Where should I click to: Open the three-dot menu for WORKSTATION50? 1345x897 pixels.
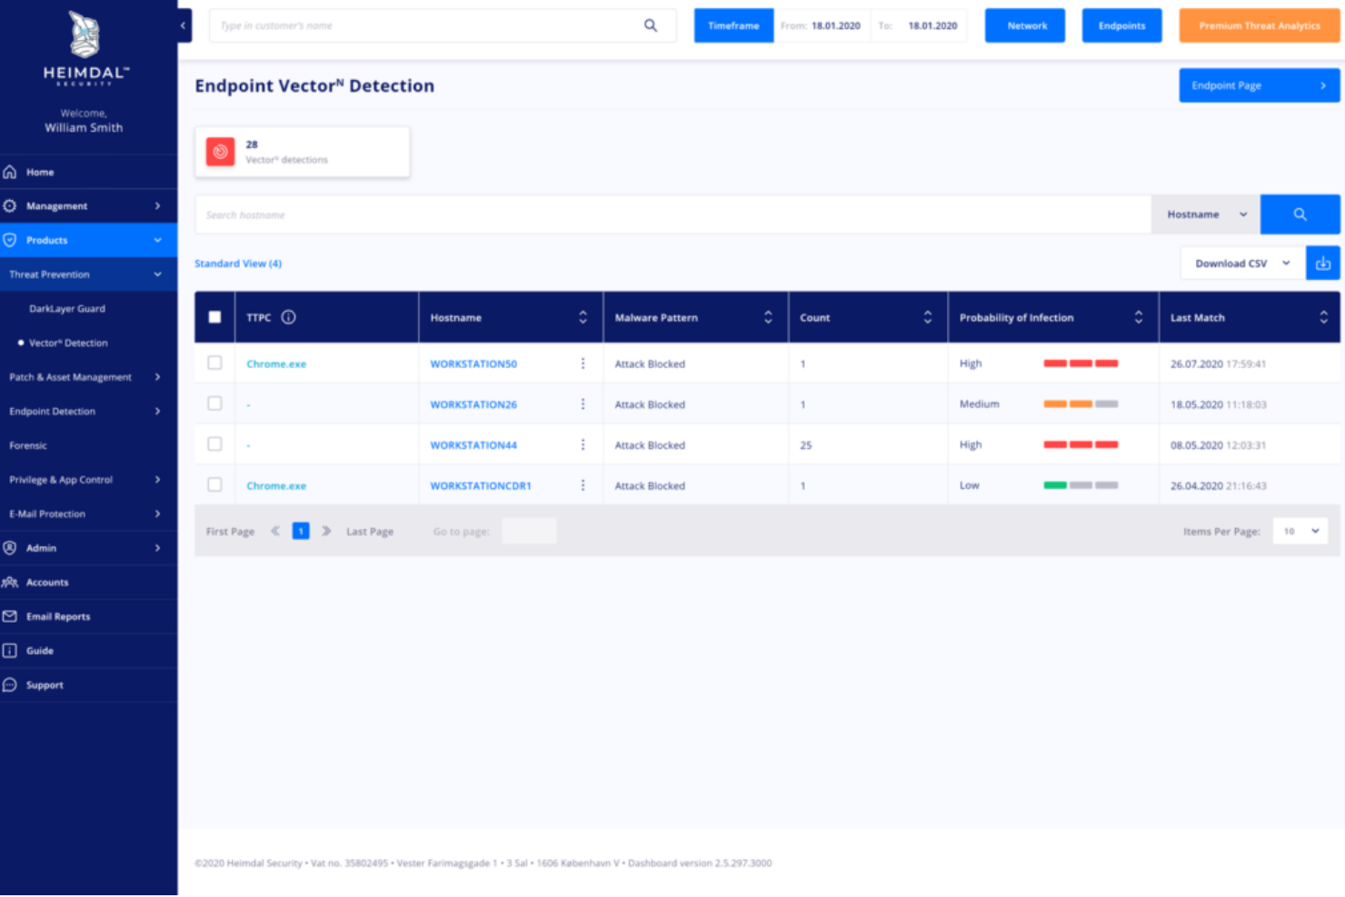click(x=583, y=364)
